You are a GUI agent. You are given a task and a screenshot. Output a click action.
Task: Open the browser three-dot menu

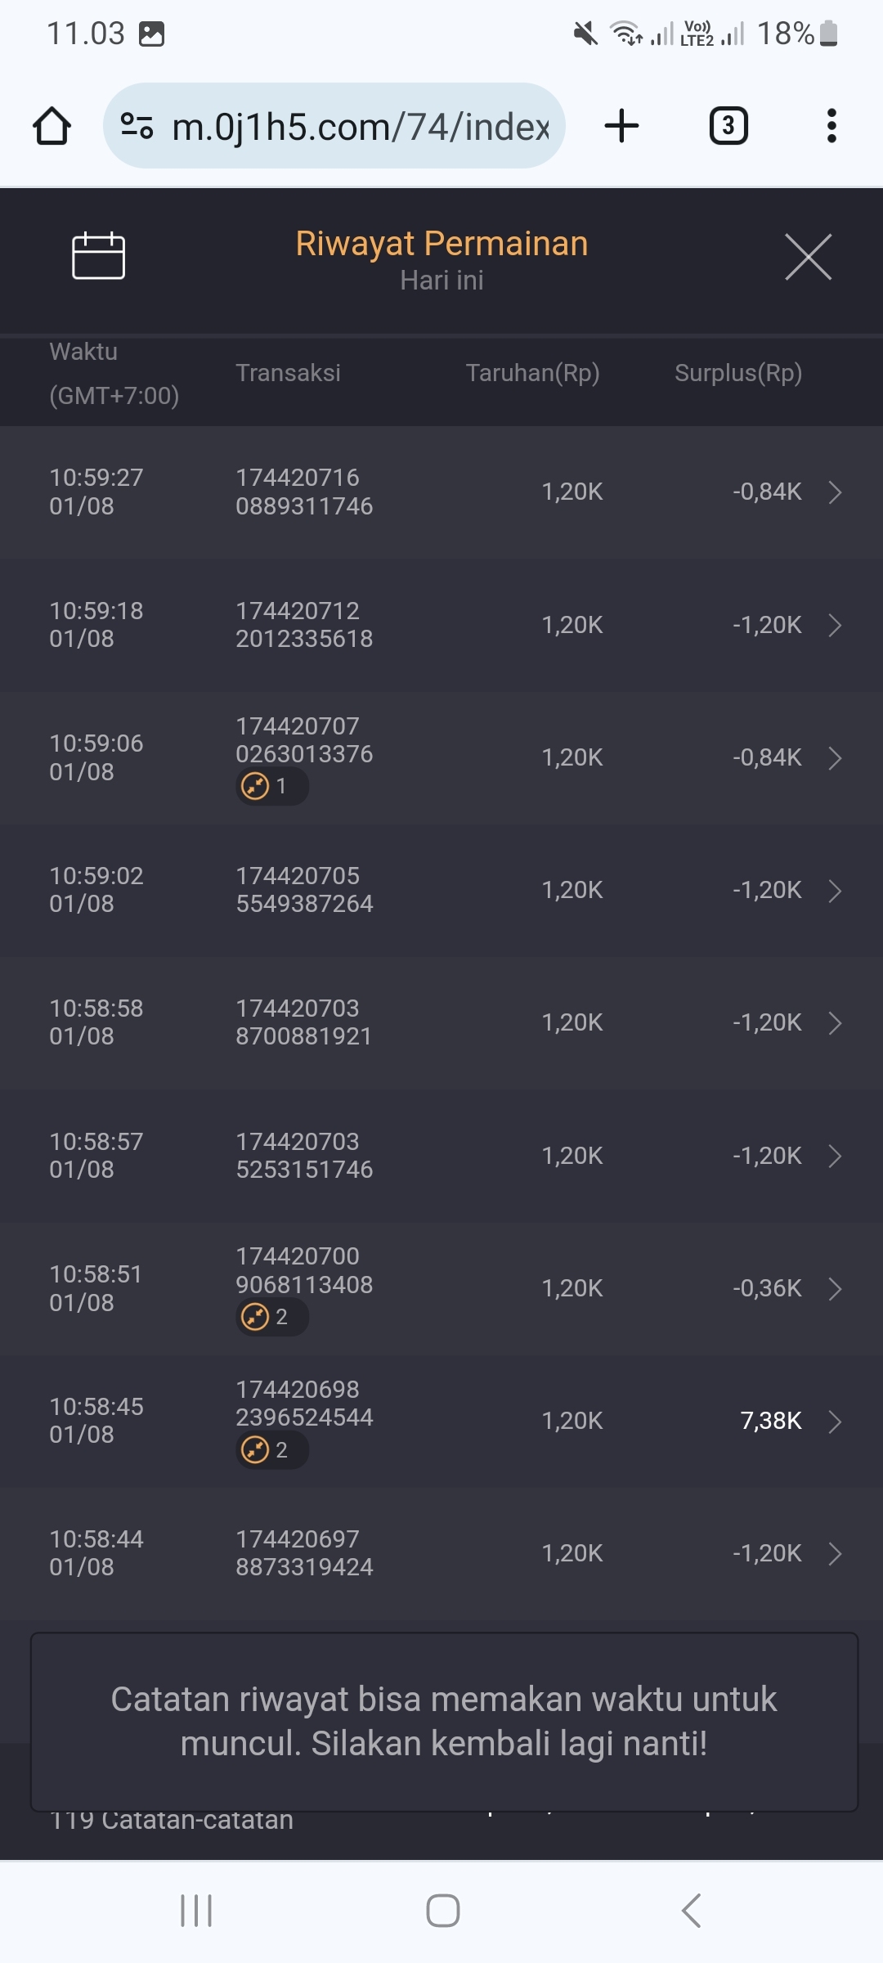point(831,126)
